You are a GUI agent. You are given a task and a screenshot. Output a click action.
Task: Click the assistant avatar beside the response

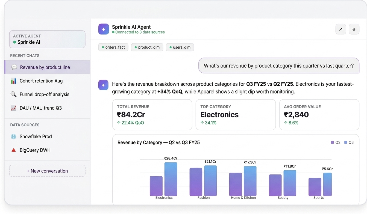(103, 85)
